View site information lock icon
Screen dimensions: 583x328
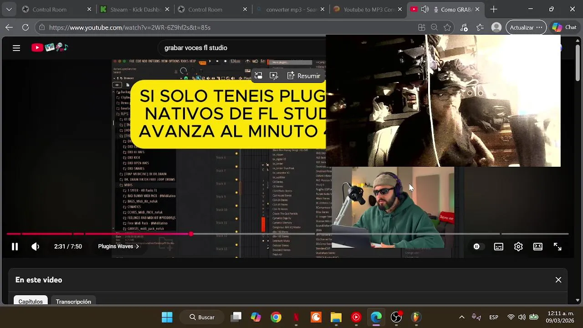click(x=42, y=27)
